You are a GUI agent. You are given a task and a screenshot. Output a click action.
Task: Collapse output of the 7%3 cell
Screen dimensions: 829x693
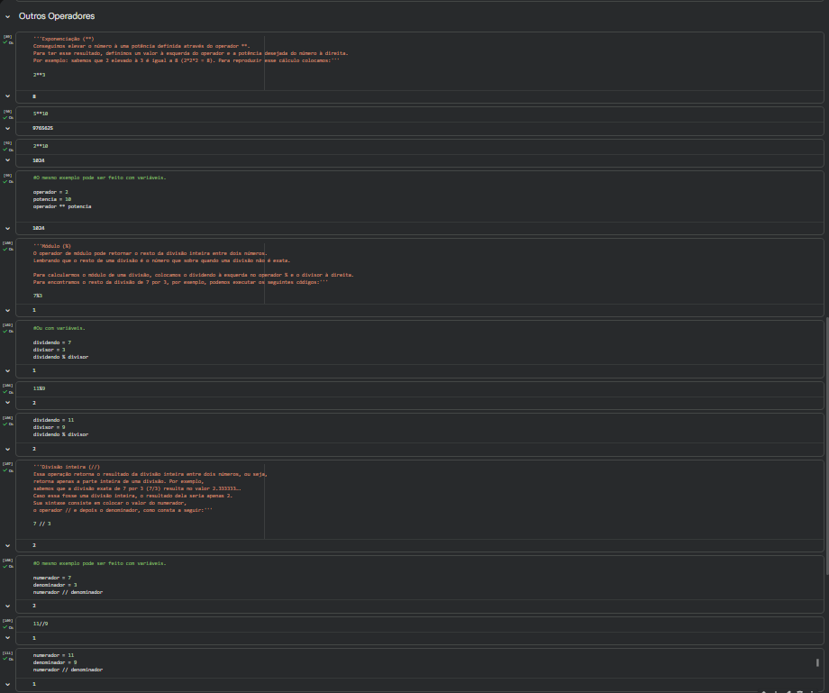7,310
